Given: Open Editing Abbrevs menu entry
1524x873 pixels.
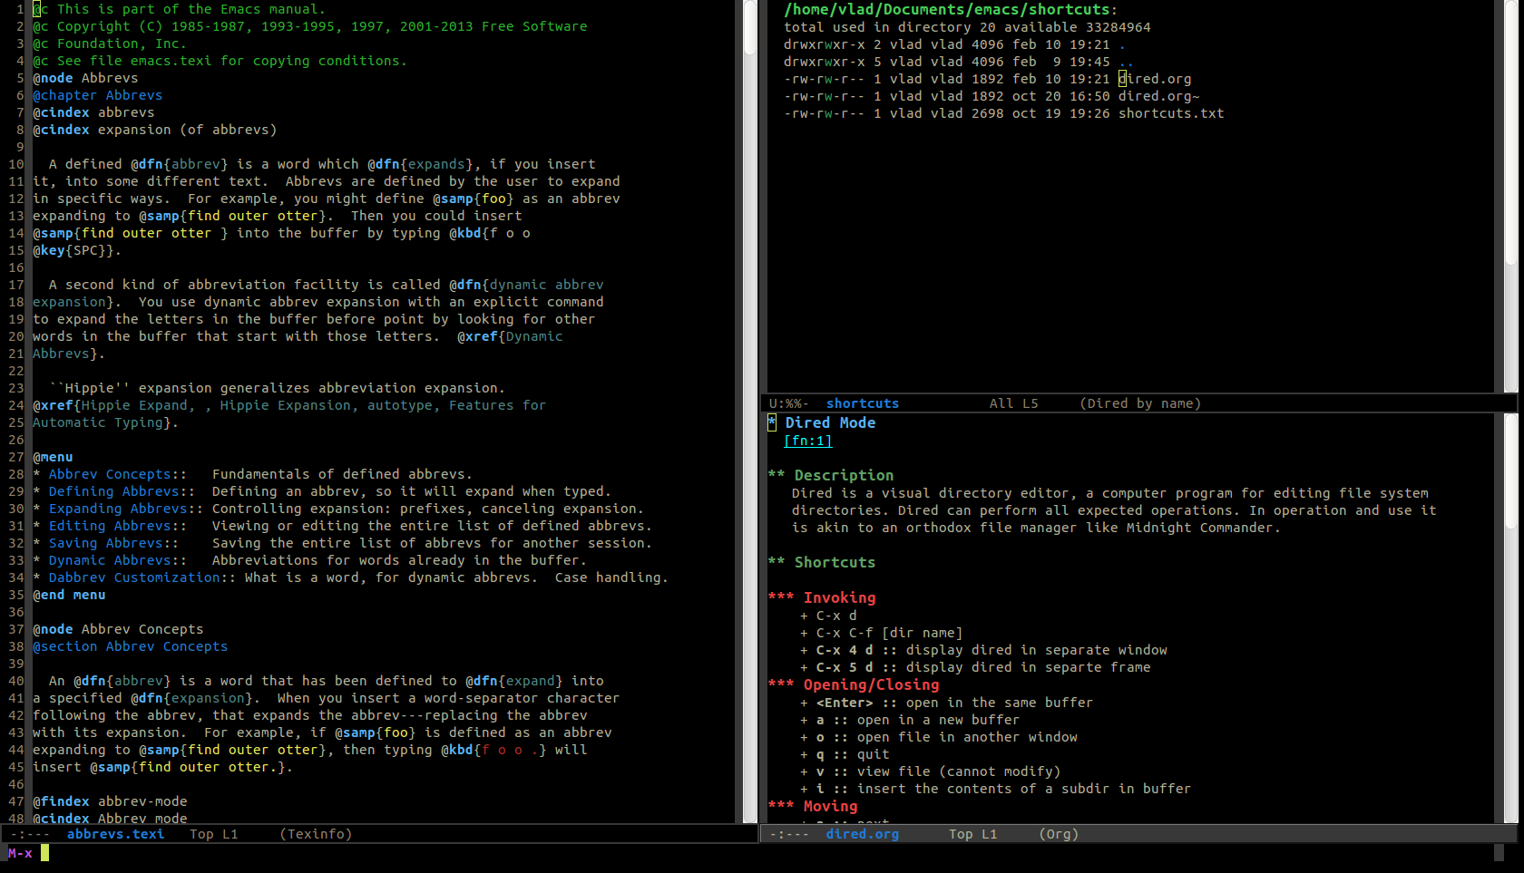Looking at the screenshot, I should coord(110,526).
